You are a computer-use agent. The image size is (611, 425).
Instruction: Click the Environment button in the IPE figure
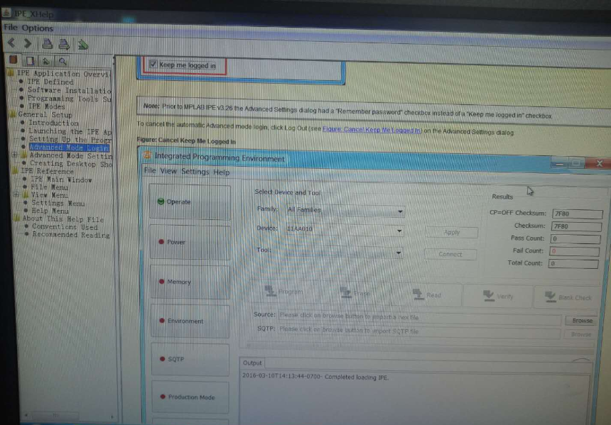coord(190,321)
